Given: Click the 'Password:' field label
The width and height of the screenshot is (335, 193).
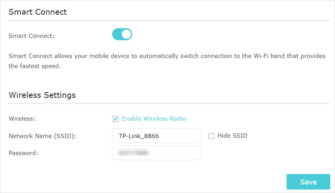Looking at the screenshot, I should [x=23, y=153].
